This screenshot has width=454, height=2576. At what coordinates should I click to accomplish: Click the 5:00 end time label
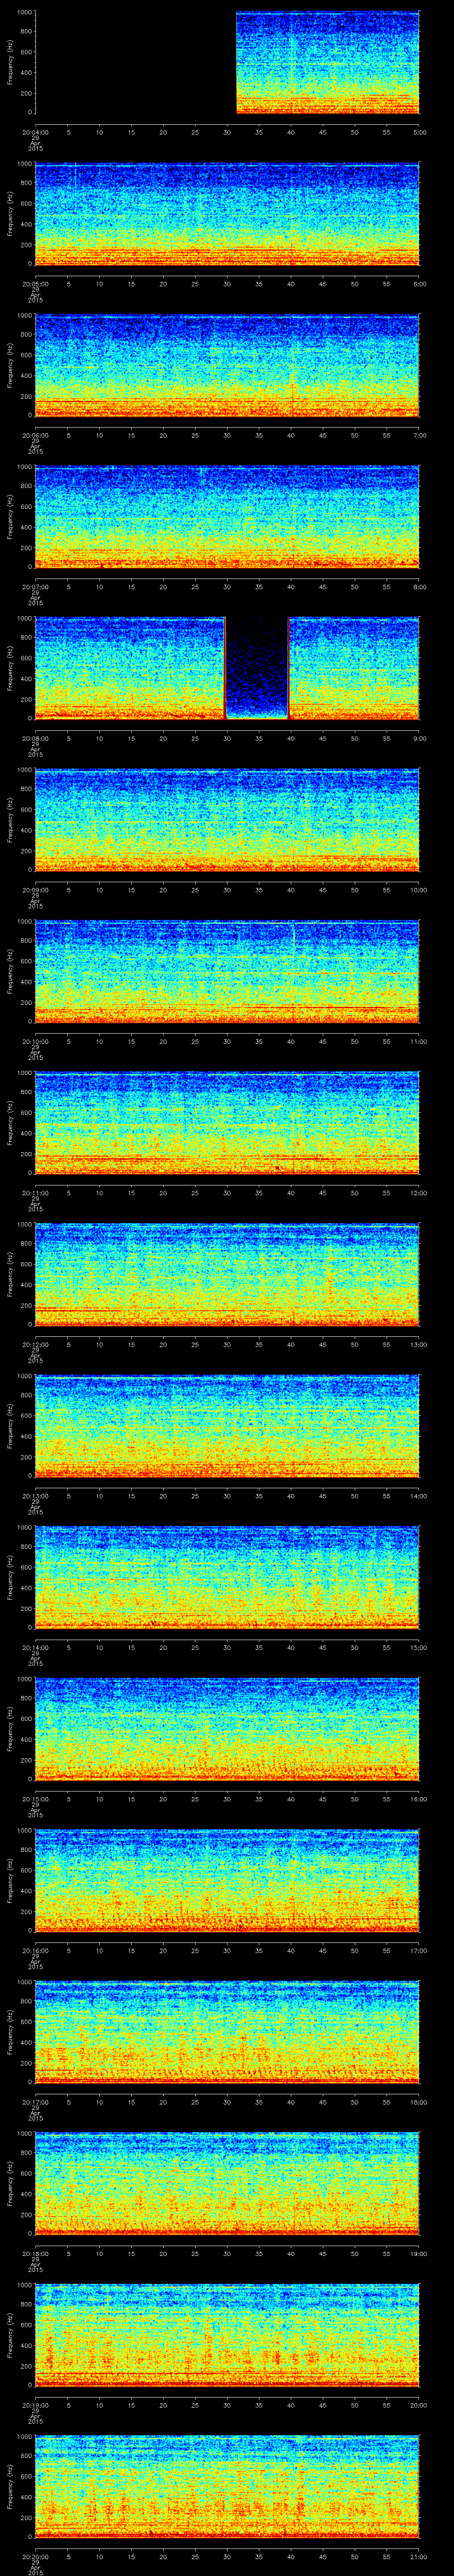point(419,131)
